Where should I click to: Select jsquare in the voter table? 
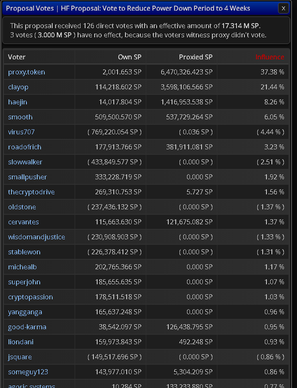pos(19,357)
